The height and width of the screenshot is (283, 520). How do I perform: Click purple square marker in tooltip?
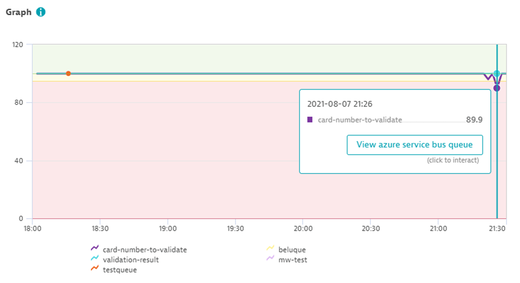coord(310,120)
